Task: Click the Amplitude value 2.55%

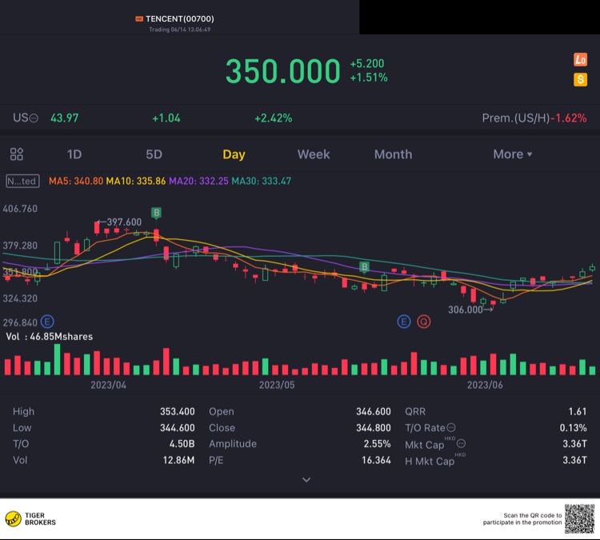Action: click(x=377, y=444)
